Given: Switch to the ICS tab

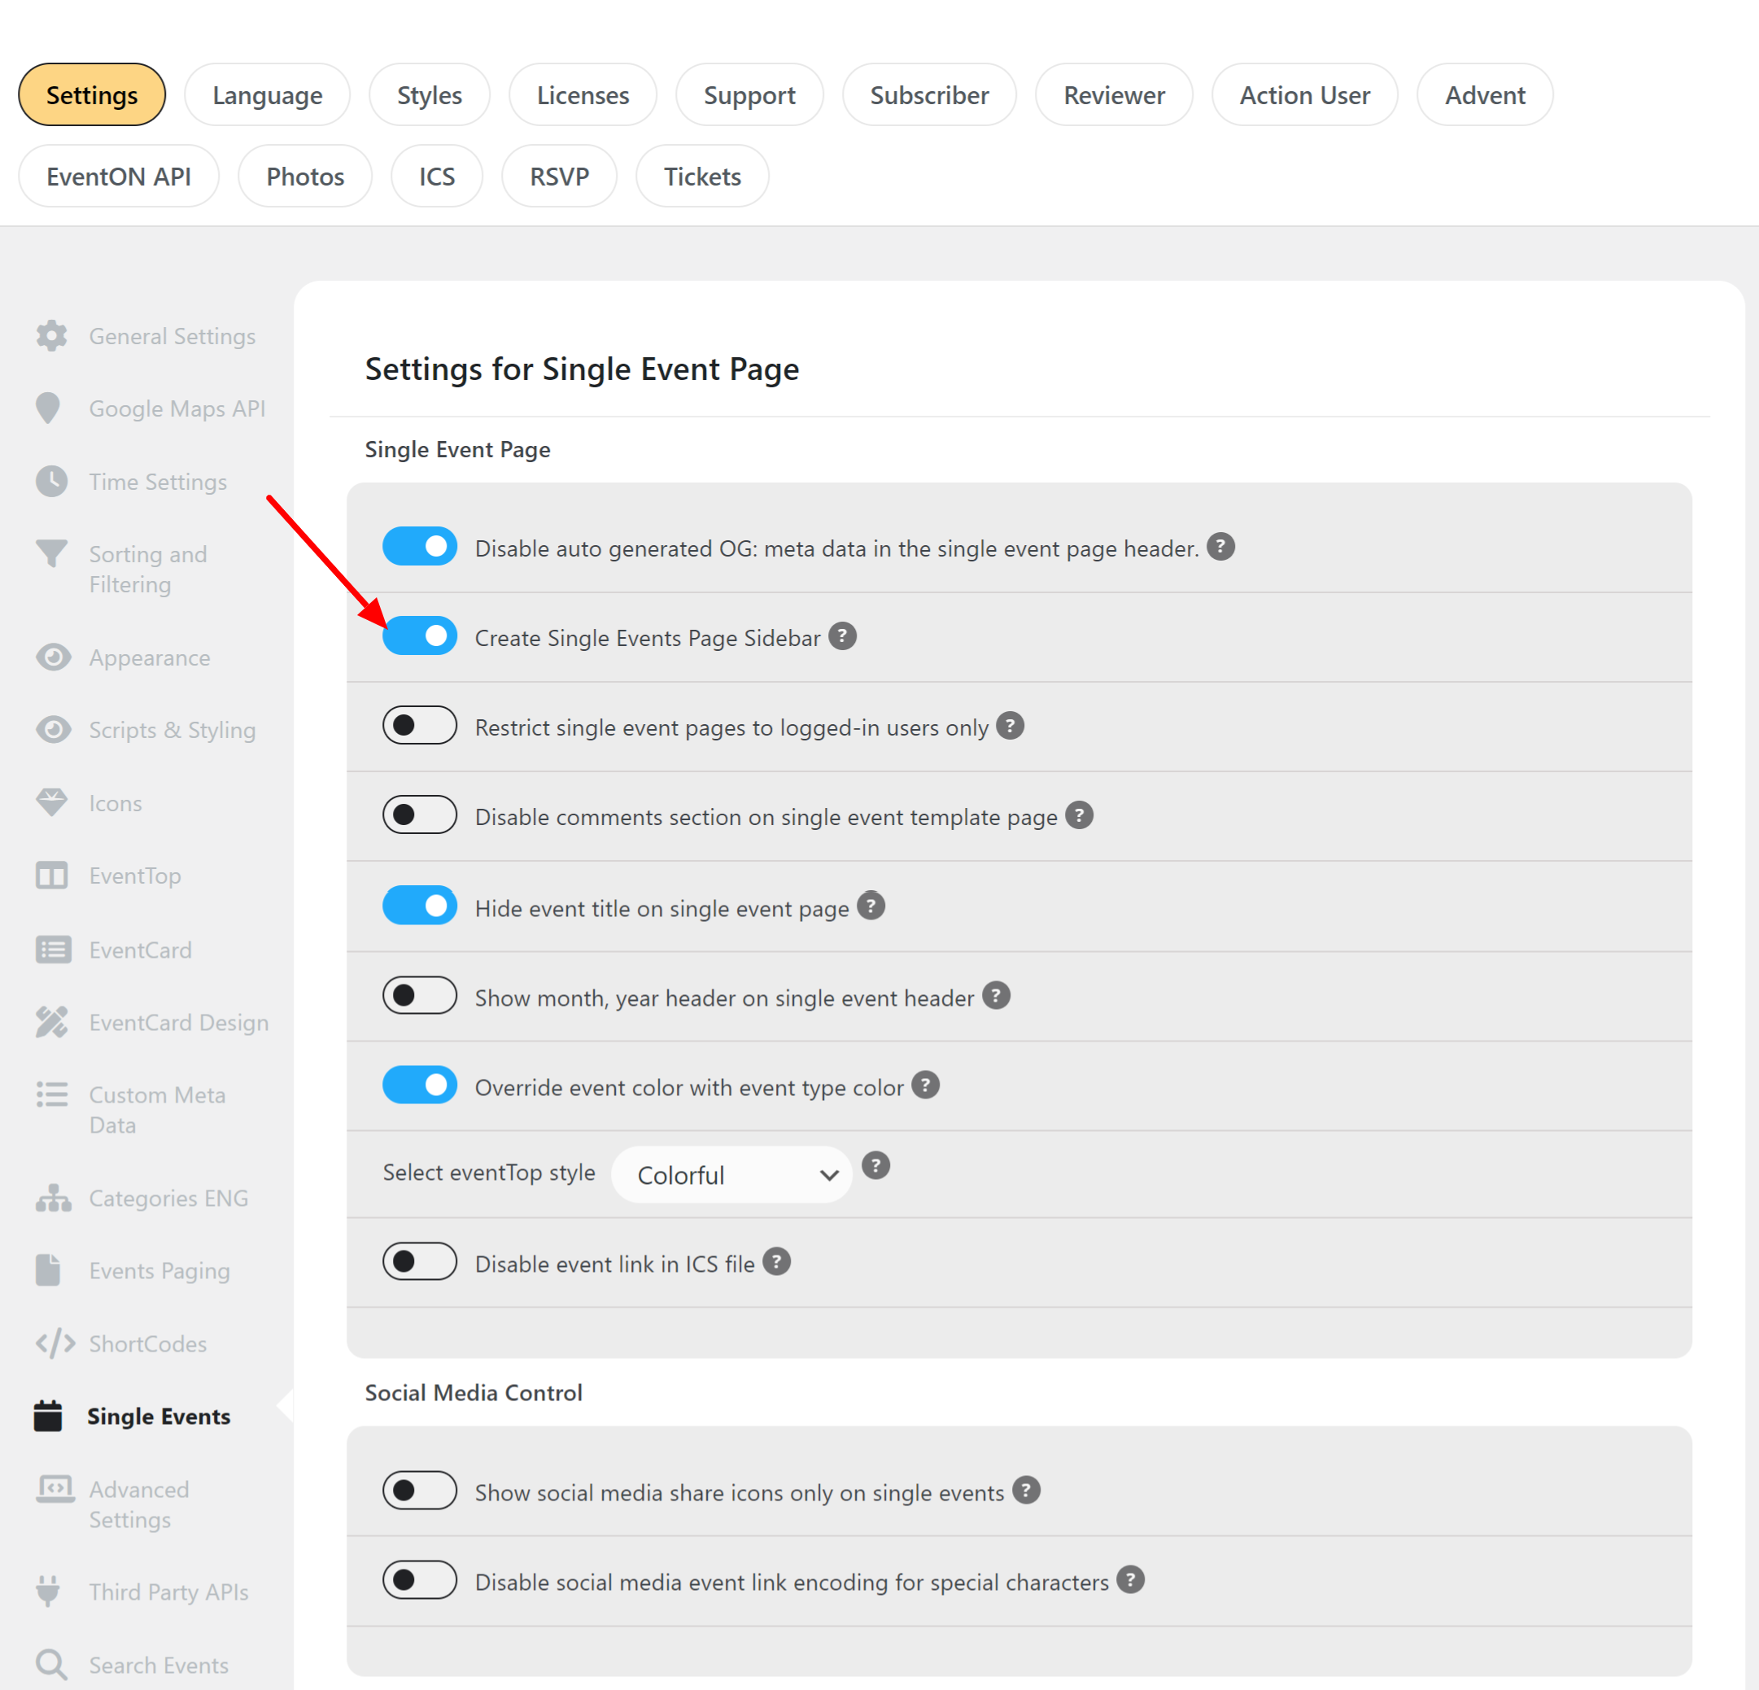Looking at the screenshot, I should click(x=437, y=177).
